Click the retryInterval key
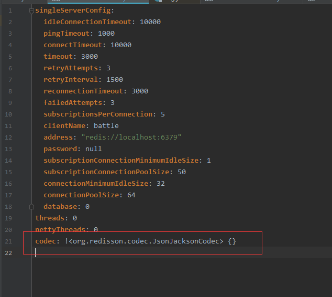The height and width of the screenshot is (297, 332). click(x=71, y=80)
